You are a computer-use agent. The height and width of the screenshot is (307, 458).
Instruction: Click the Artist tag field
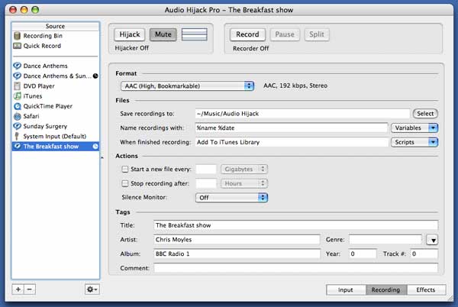pos(237,240)
